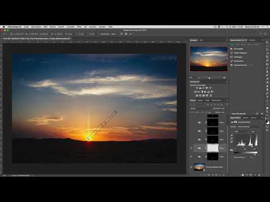Open the layers panel flyout menu
Screen dimensions: 270x202
(227, 100)
